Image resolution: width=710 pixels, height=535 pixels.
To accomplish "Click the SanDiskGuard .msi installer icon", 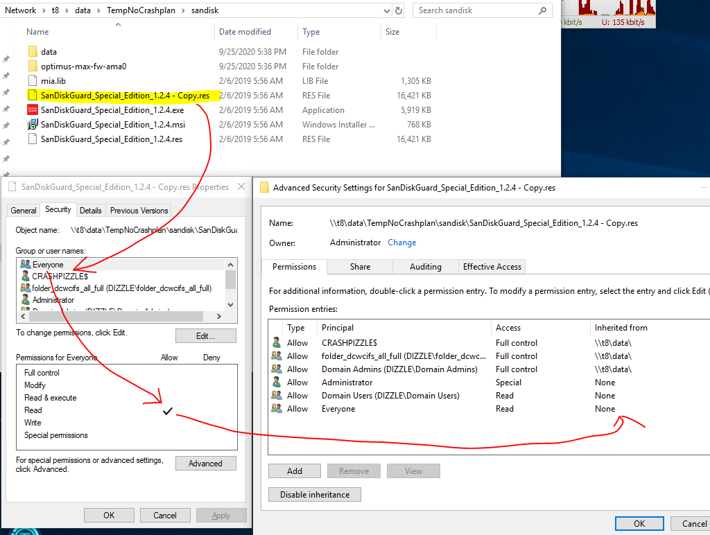I will tap(33, 125).
